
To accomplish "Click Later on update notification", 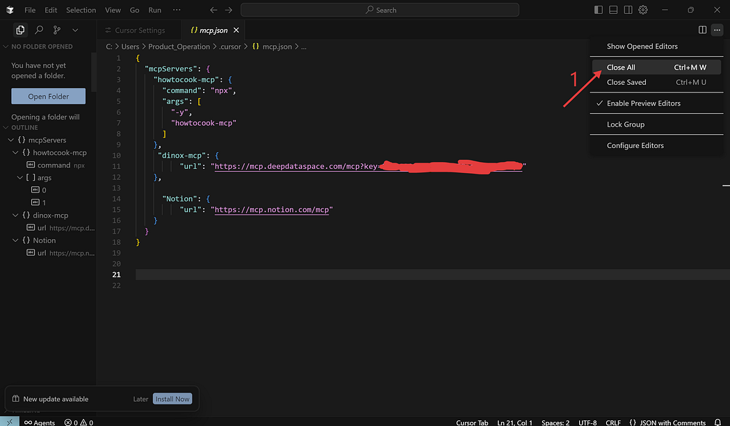I will tap(140, 399).
